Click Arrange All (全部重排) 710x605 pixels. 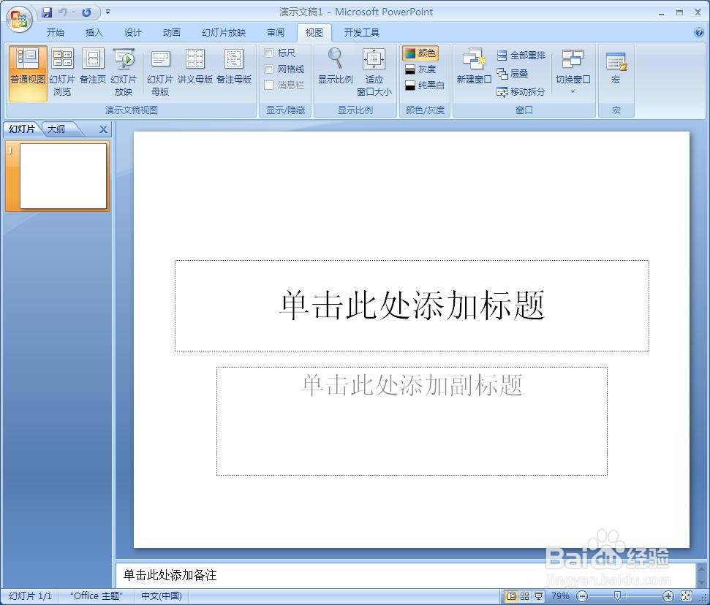[x=521, y=56]
